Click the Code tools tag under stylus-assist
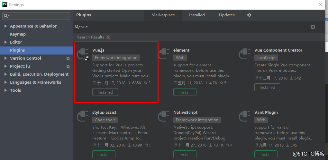 coord(105,120)
